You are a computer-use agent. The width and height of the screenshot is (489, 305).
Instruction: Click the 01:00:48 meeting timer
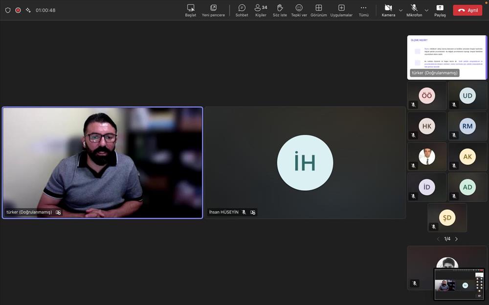click(x=45, y=10)
